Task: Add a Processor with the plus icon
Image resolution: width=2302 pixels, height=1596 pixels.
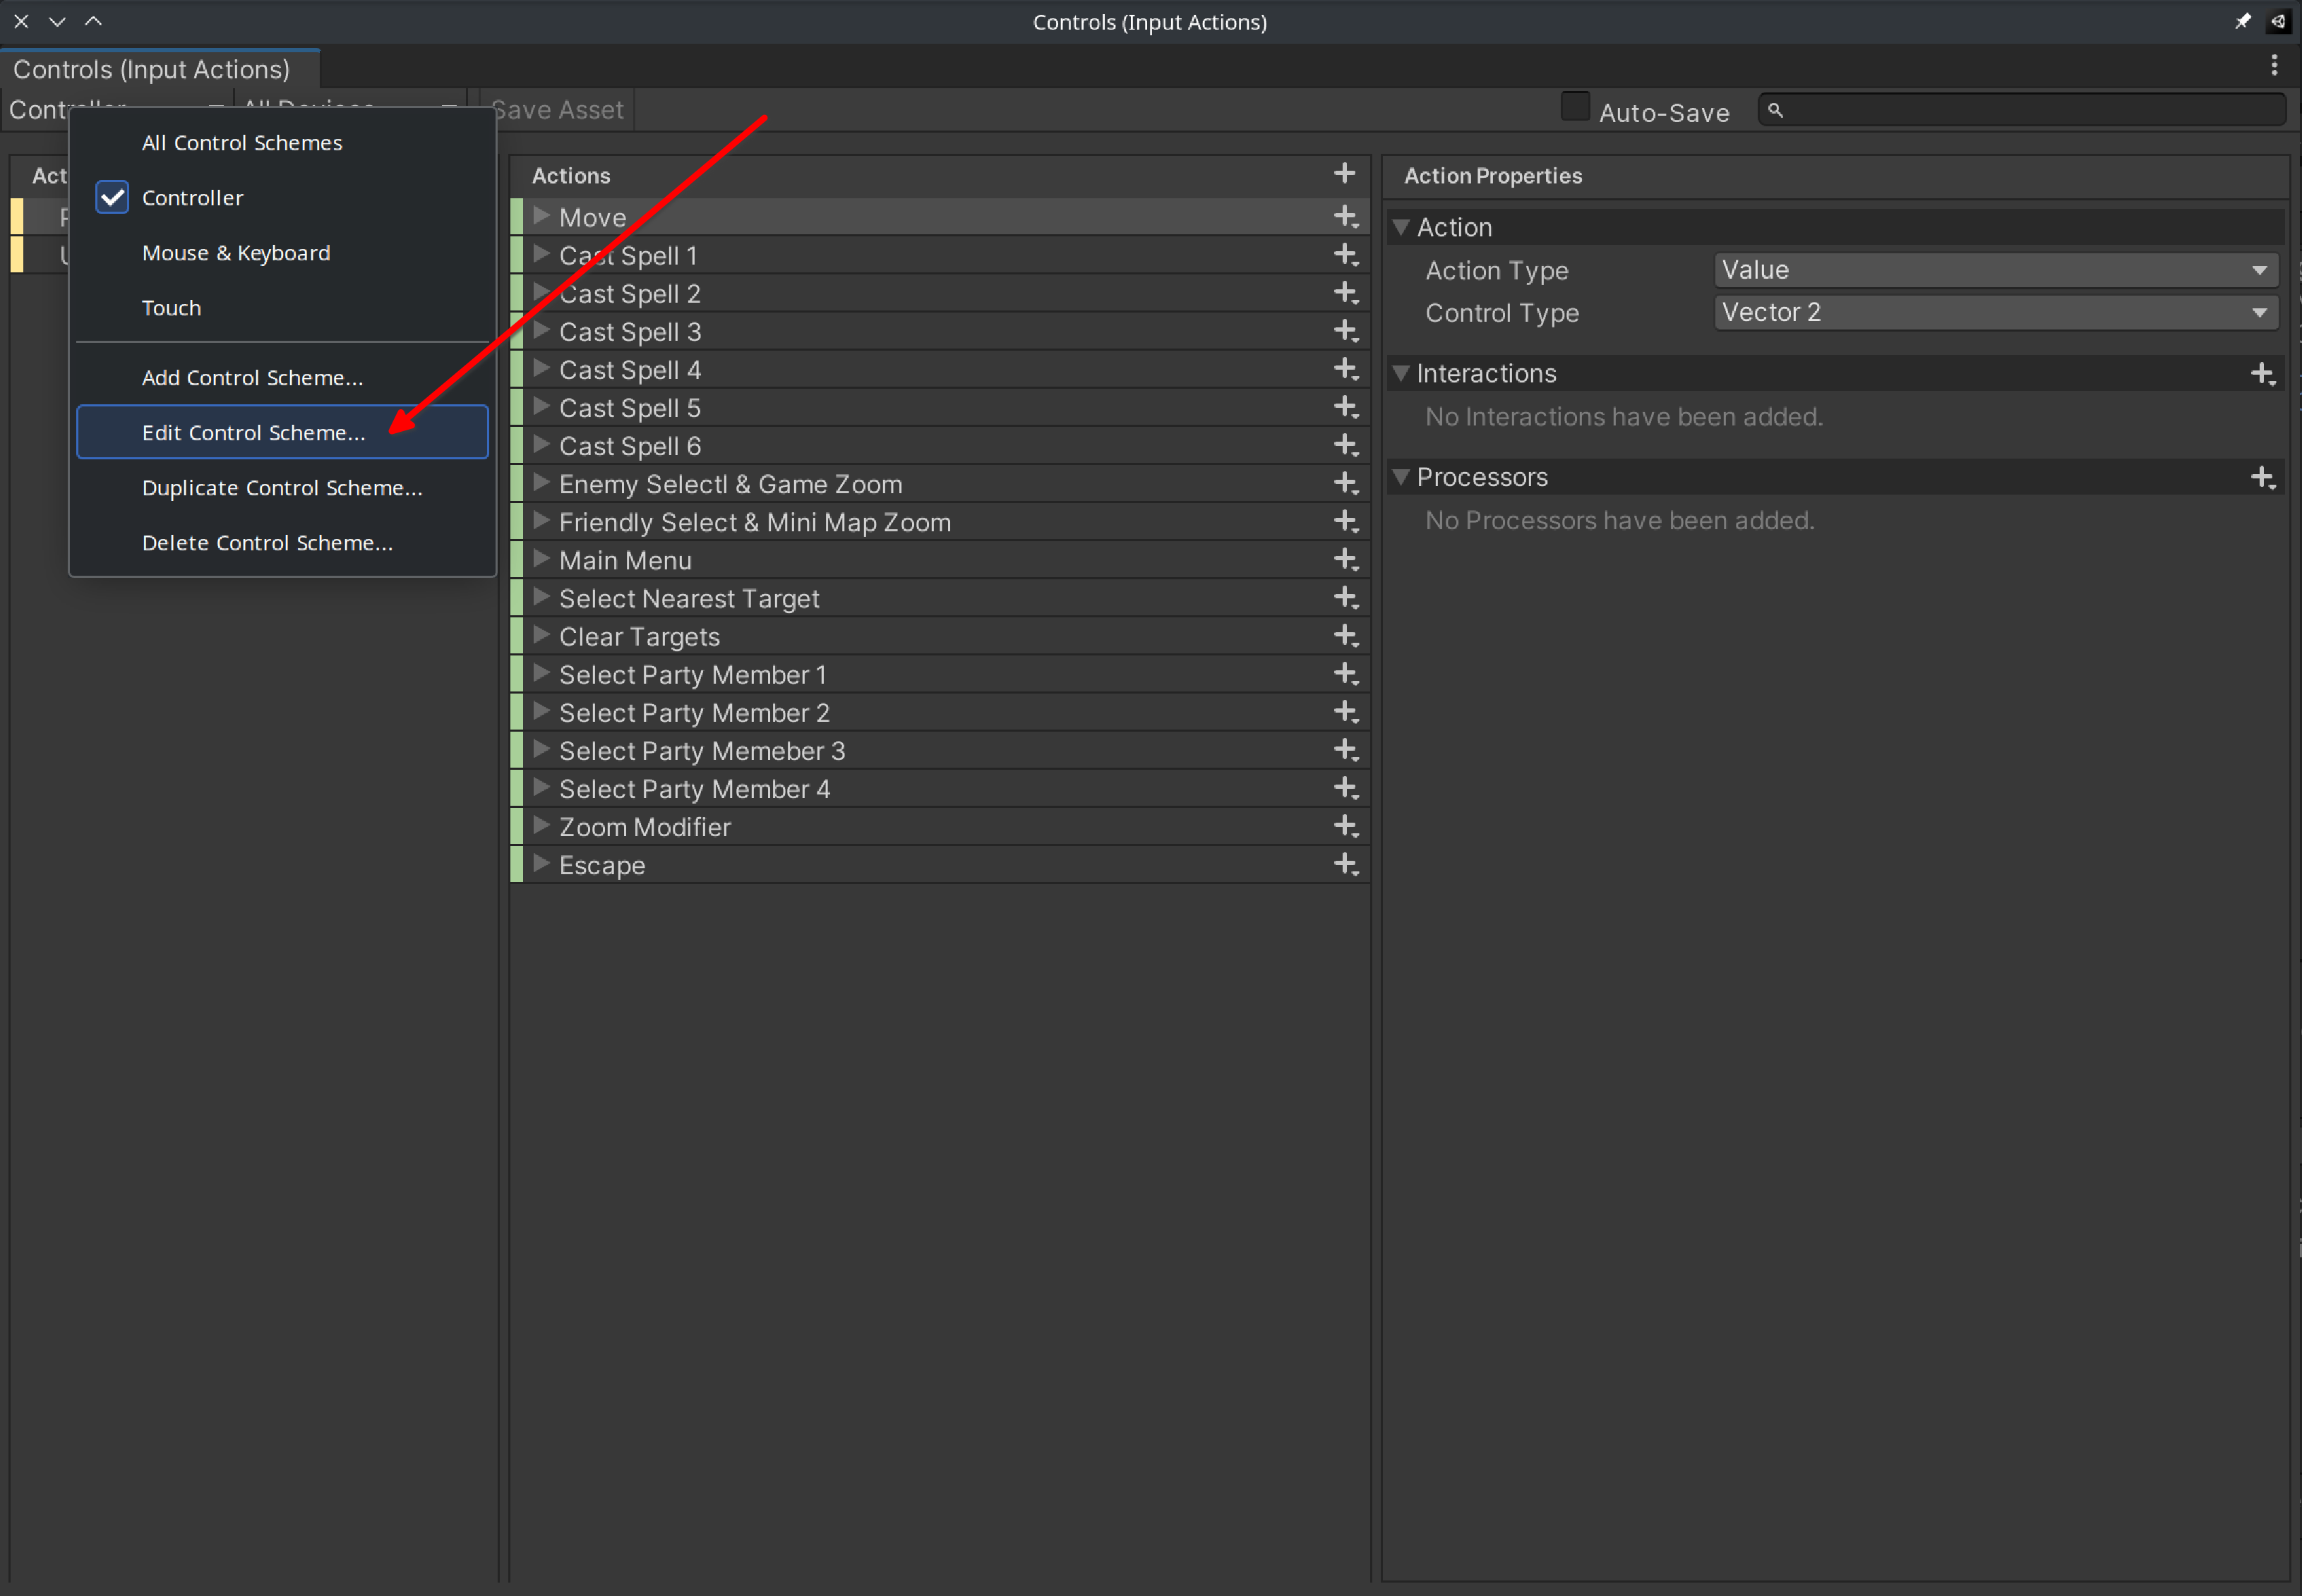Action: pyautogui.click(x=2263, y=477)
